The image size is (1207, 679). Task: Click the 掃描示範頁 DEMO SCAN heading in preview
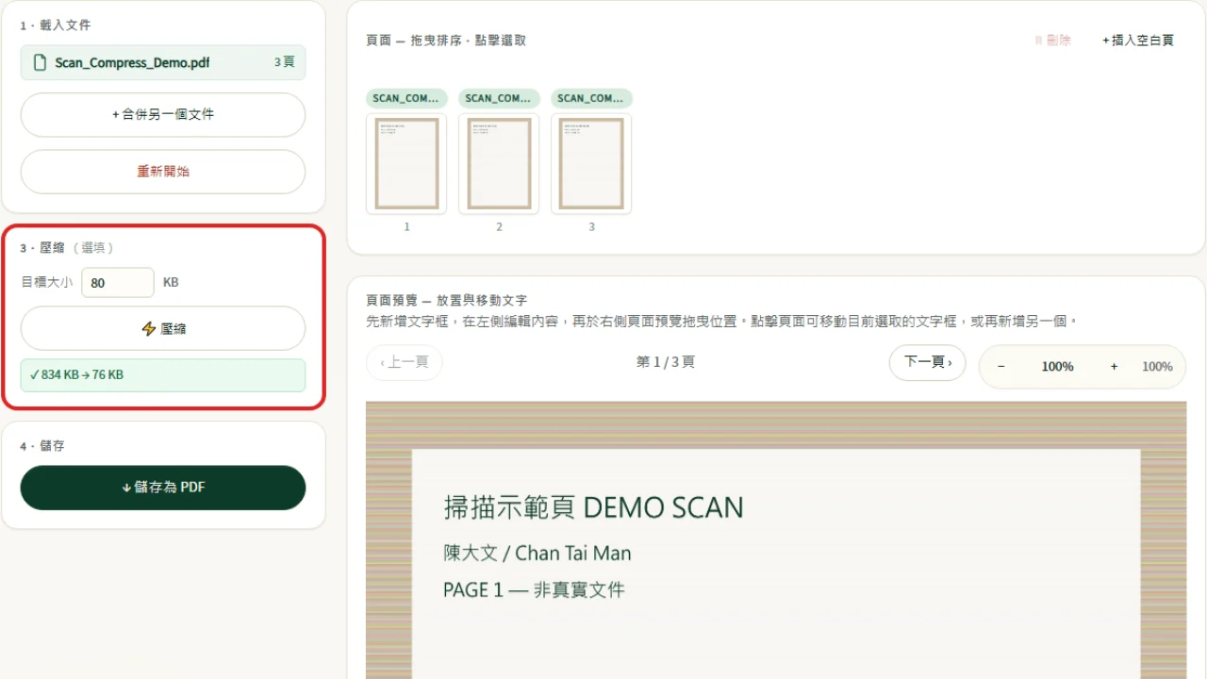[593, 507]
